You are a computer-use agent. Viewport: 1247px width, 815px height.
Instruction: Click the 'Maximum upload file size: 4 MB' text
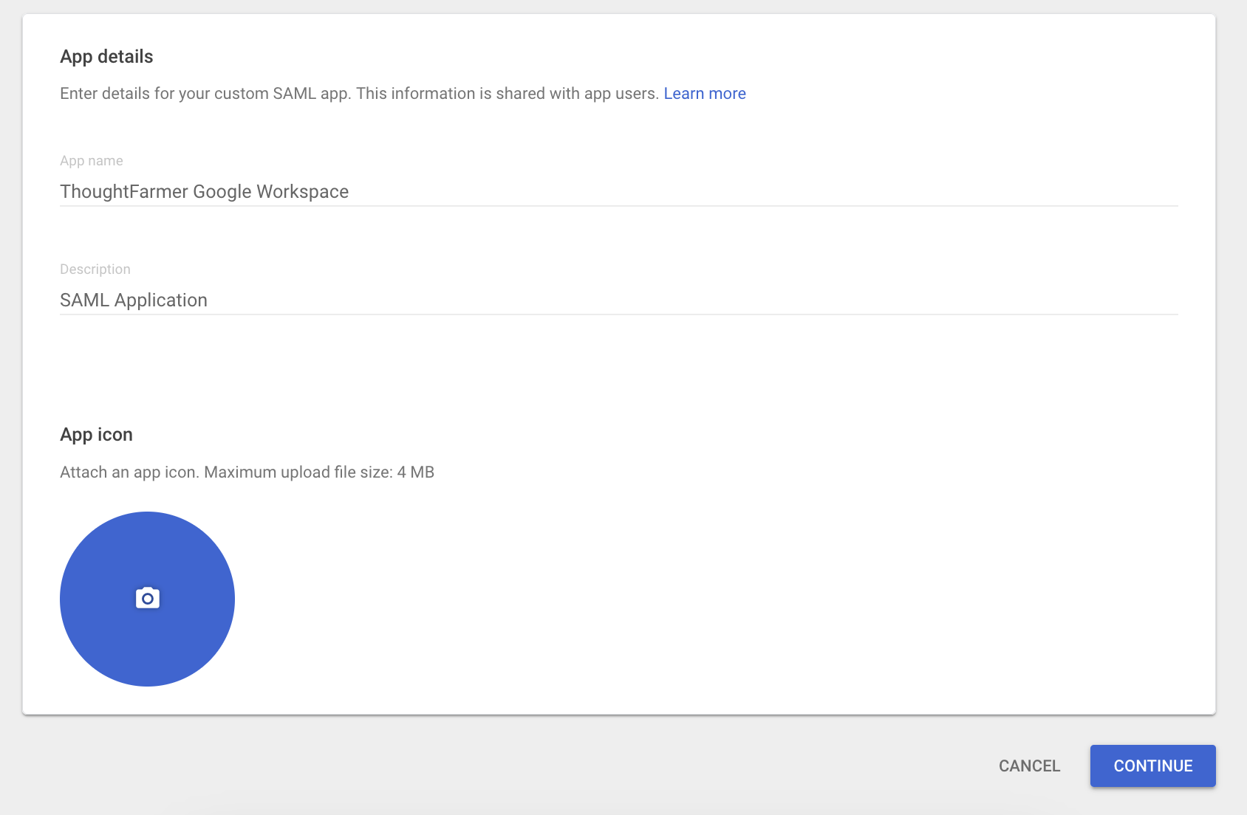point(319,472)
